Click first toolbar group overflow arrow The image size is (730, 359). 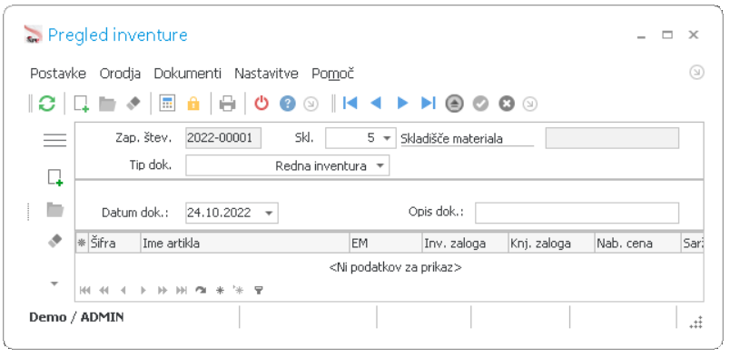pyautogui.click(x=311, y=104)
